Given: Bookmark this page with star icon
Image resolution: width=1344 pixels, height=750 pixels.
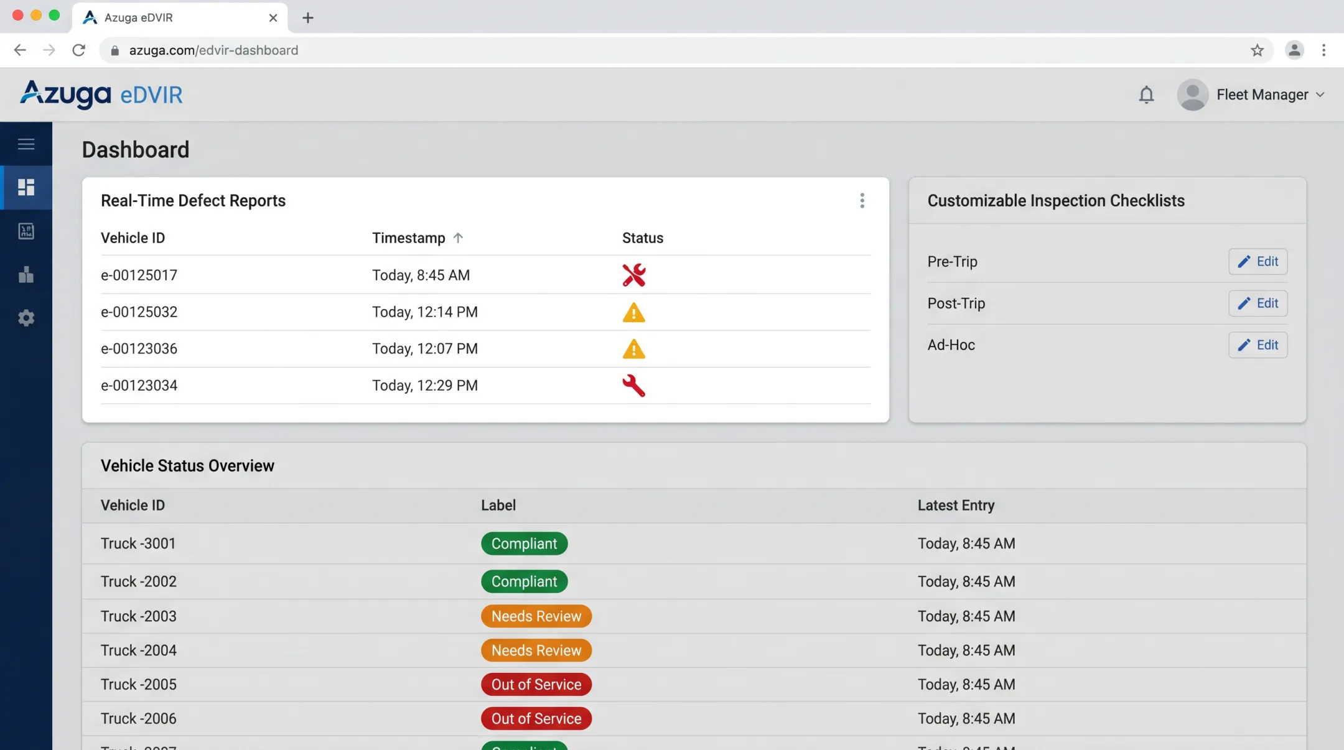Looking at the screenshot, I should [1258, 50].
